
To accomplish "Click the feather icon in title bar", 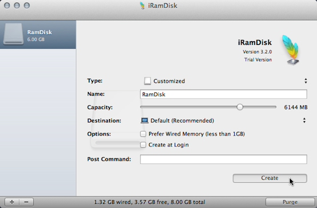I will point(142,6).
